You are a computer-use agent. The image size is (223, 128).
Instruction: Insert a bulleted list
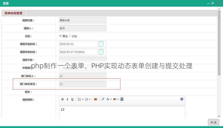[87, 99]
